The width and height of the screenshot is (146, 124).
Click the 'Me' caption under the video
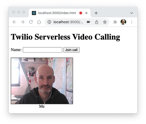42,106
